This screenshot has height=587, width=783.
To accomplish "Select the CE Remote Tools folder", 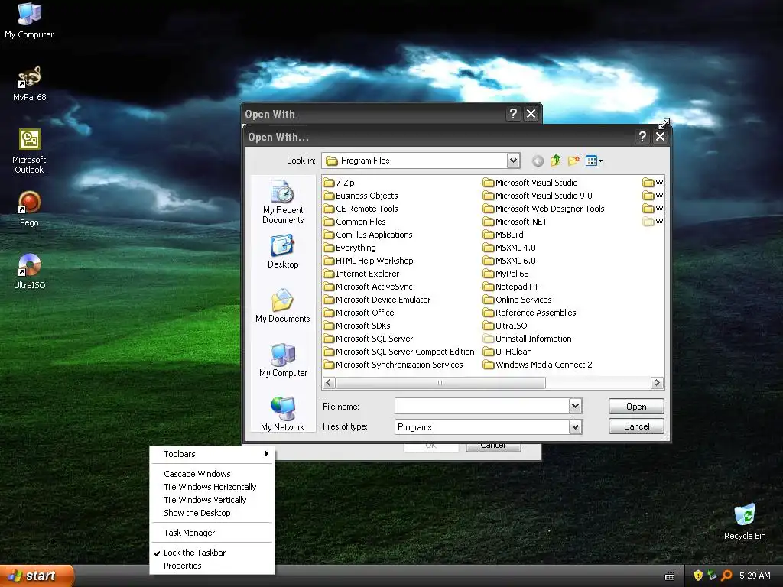I will pos(360,209).
